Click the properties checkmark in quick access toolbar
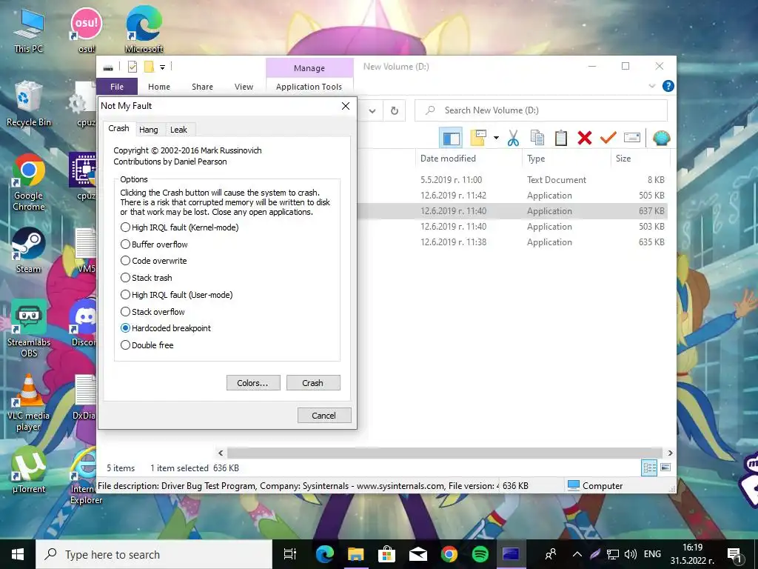758x569 pixels. pos(132,67)
